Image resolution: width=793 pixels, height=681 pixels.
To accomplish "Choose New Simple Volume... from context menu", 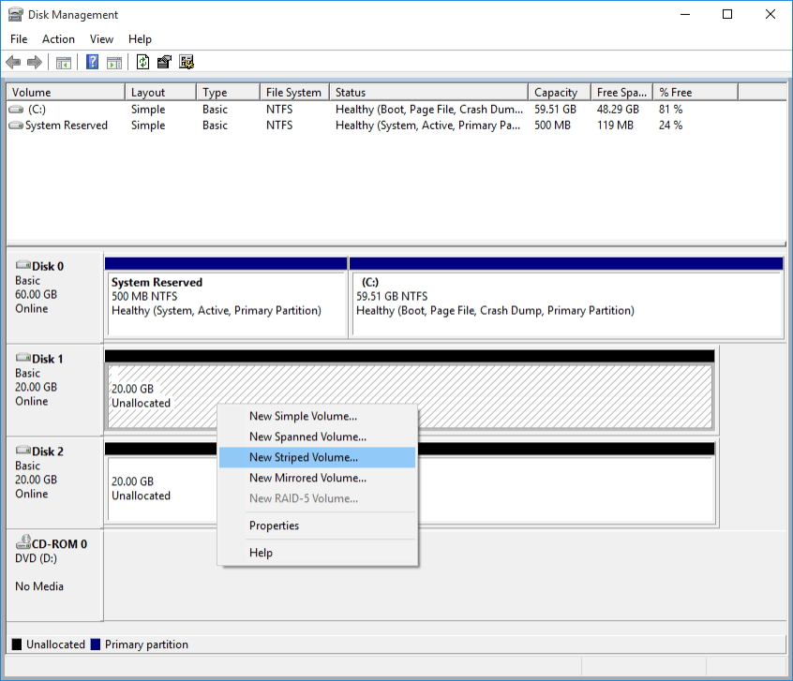I will coord(318,416).
